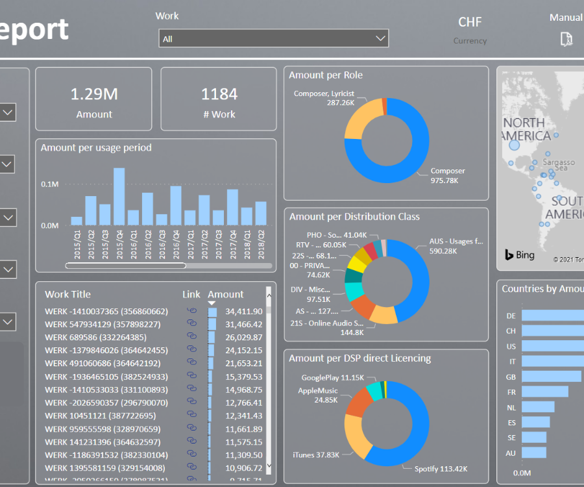This screenshot has width=584, height=487.
Task: Open the Work dropdown showing All
Action: click(x=273, y=39)
